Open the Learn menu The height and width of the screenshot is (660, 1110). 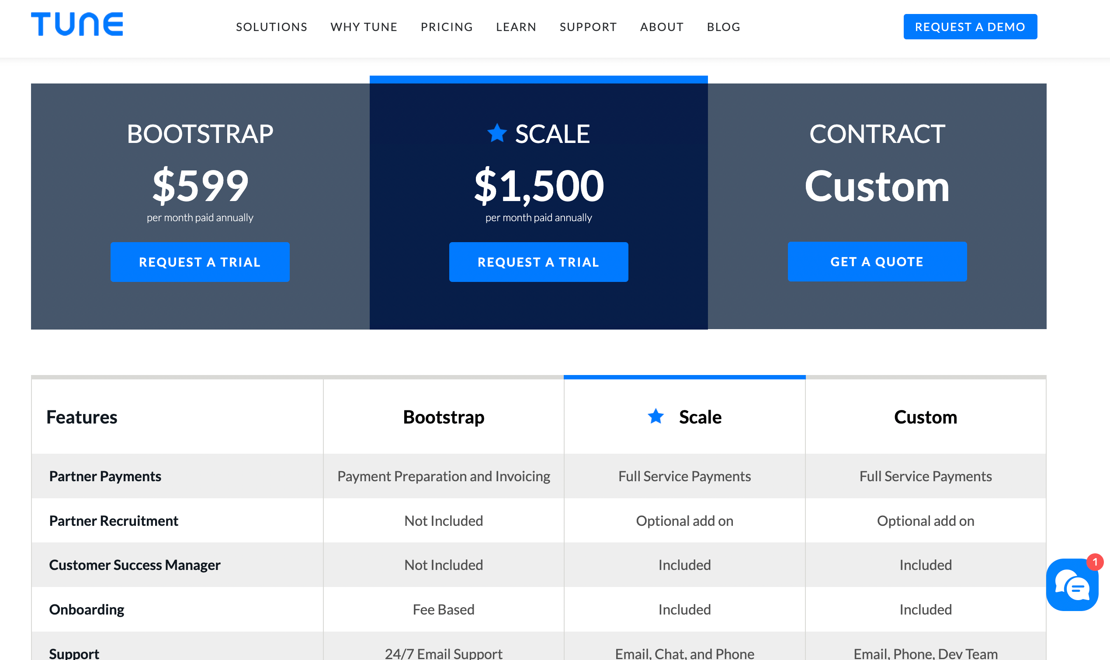click(516, 27)
